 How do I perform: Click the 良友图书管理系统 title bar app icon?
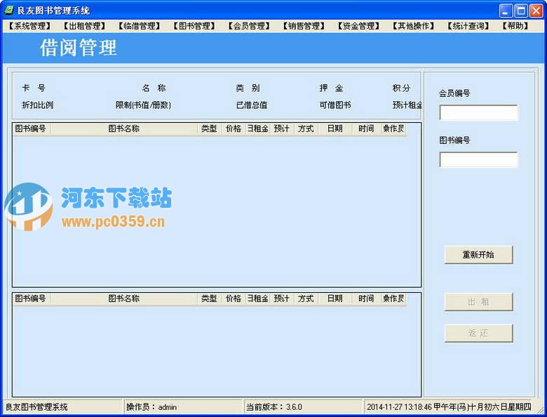pos(9,11)
